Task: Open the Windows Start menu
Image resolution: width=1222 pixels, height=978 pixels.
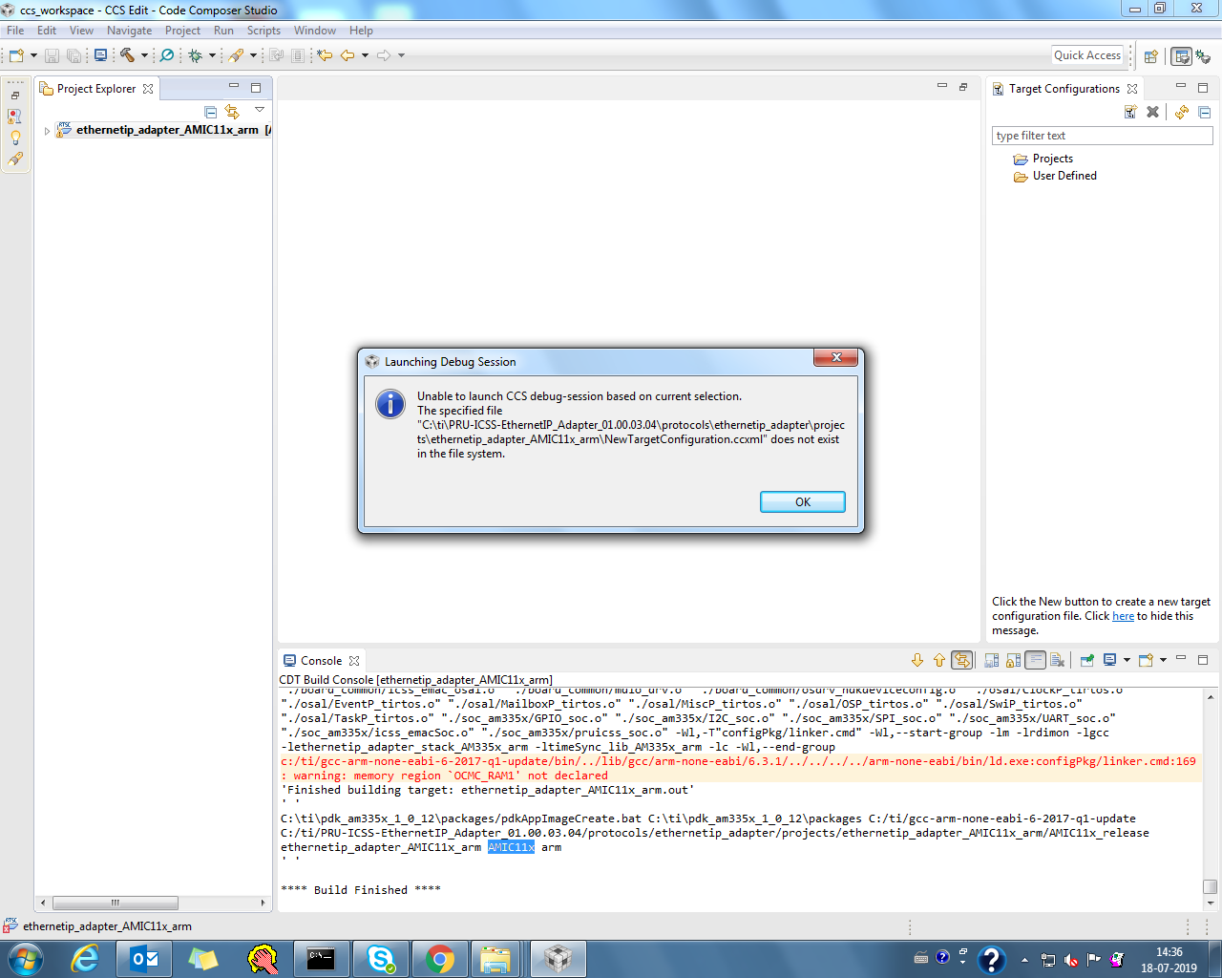Action: (x=25, y=959)
